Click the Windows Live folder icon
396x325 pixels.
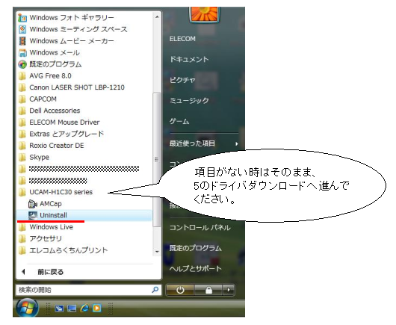pos(22,227)
